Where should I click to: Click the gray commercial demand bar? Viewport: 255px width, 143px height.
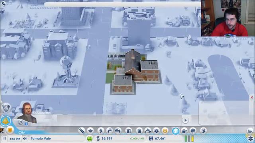189,139
